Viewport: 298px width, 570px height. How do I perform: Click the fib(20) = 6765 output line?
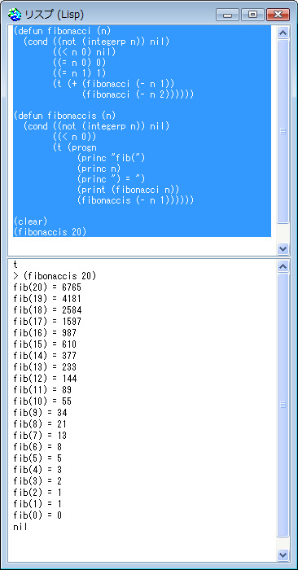[47, 287]
